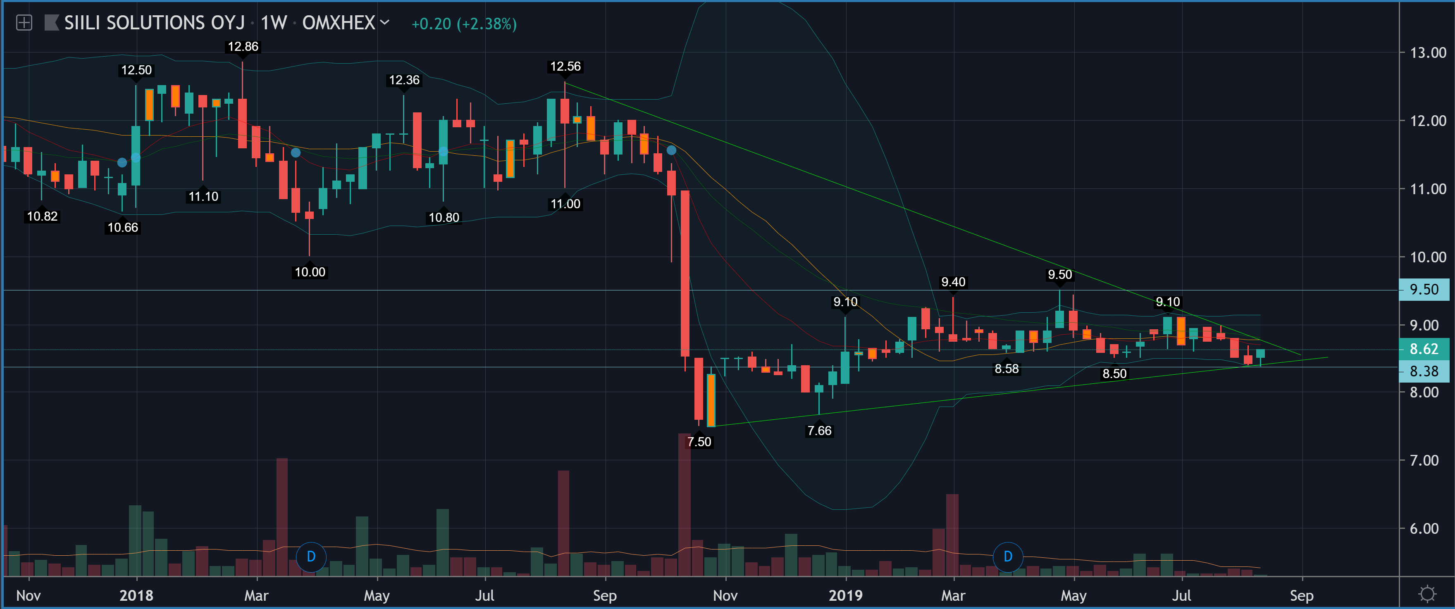This screenshot has height=609, width=1455.
Task: Click the 7.50 low price annotation
Action: (x=699, y=442)
